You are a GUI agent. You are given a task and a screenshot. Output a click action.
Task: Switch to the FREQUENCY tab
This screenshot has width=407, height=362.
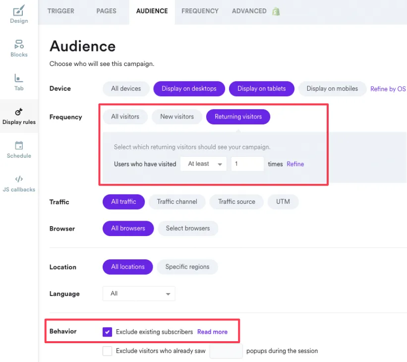click(200, 11)
